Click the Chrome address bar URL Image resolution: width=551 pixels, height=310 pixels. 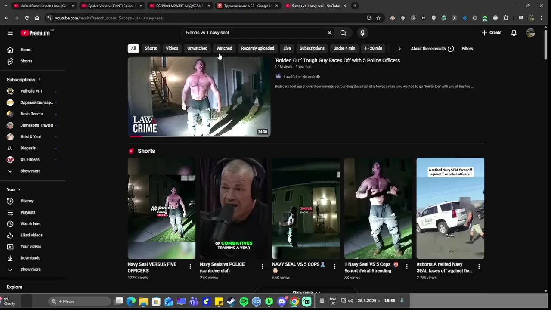[109, 18]
